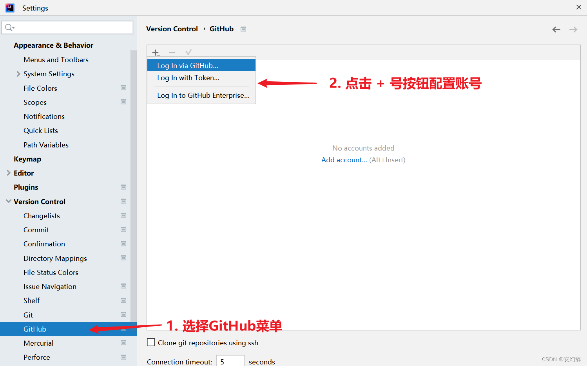Collapse the Version Control node
Image resolution: width=587 pixels, height=366 pixels.
tap(9, 201)
